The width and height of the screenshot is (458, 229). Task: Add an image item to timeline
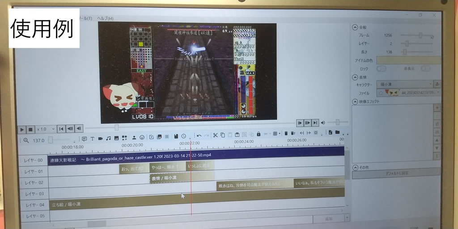pyautogui.click(x=116, y=138)
